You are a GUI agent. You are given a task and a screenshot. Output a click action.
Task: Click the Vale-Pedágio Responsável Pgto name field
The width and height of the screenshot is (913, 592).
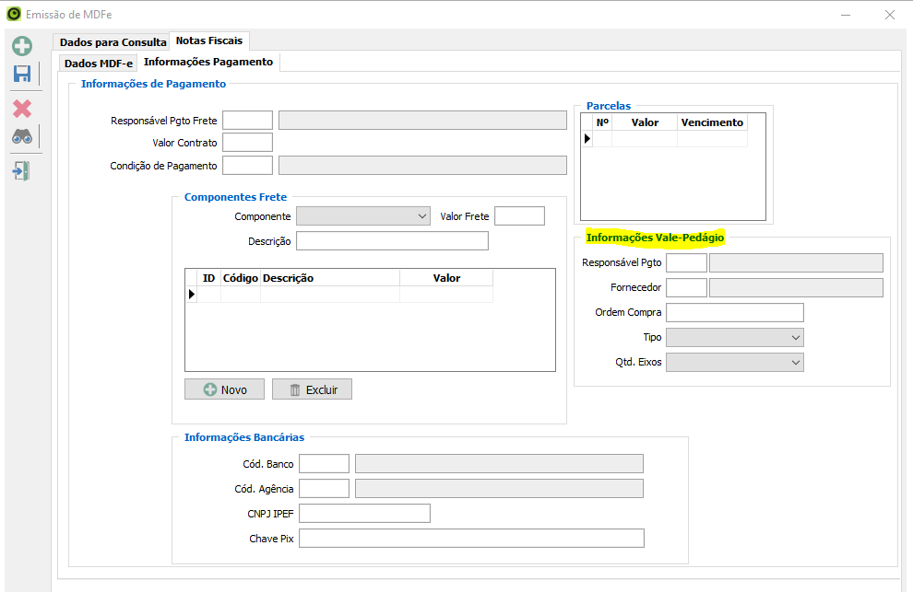(796, 262)
